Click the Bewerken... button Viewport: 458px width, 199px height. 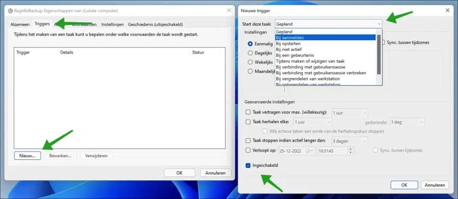pos(61,156)
